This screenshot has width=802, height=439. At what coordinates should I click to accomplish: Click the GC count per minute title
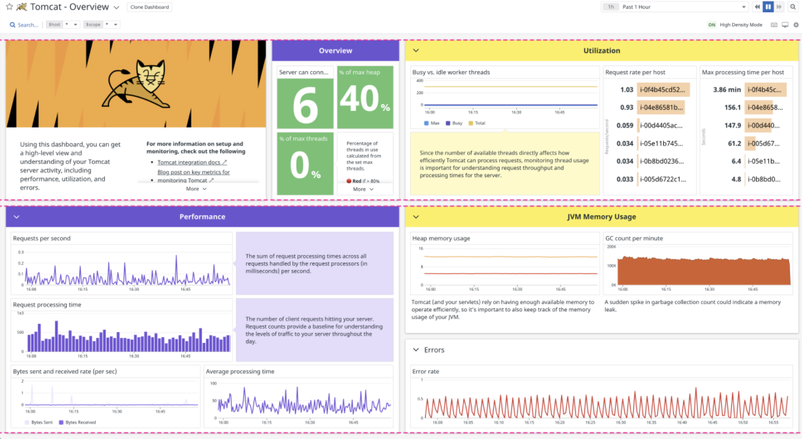[634, 239]
